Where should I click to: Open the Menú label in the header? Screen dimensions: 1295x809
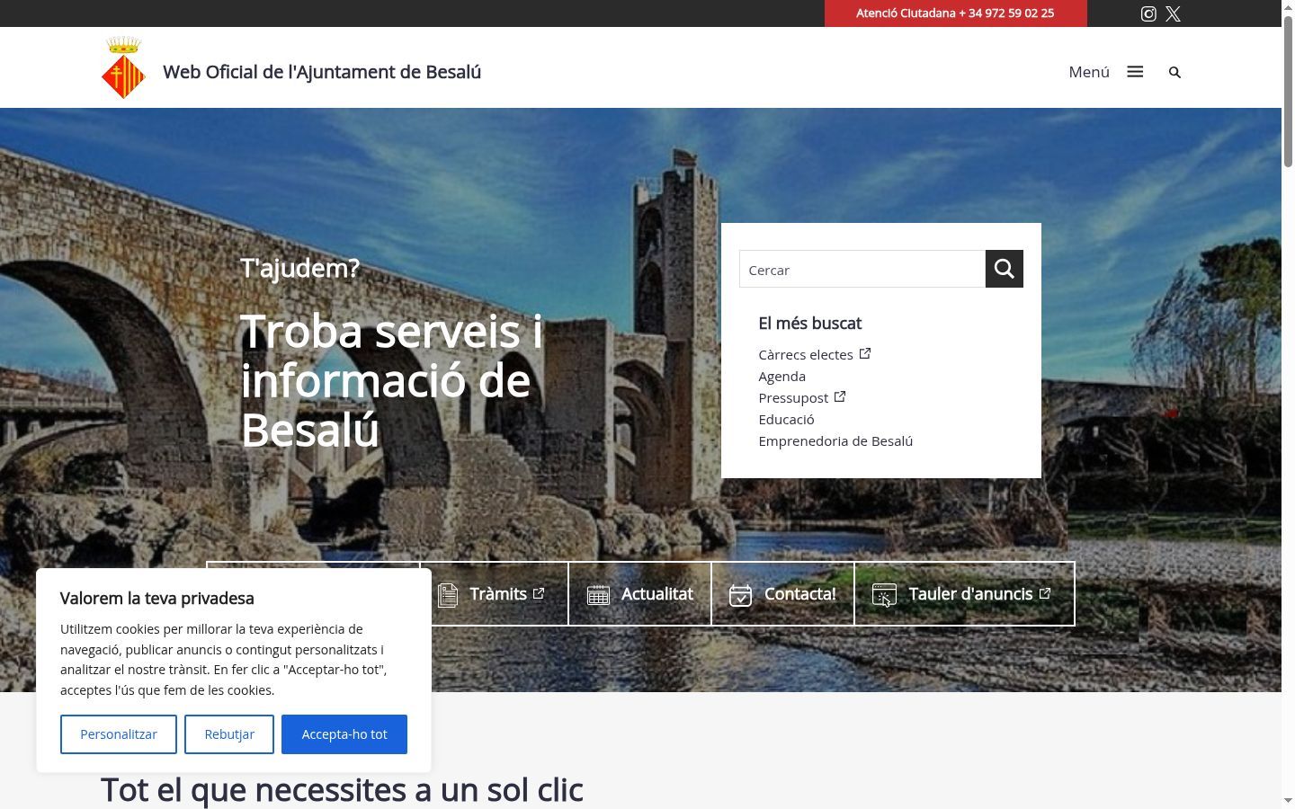click(x=1089, y=72)
